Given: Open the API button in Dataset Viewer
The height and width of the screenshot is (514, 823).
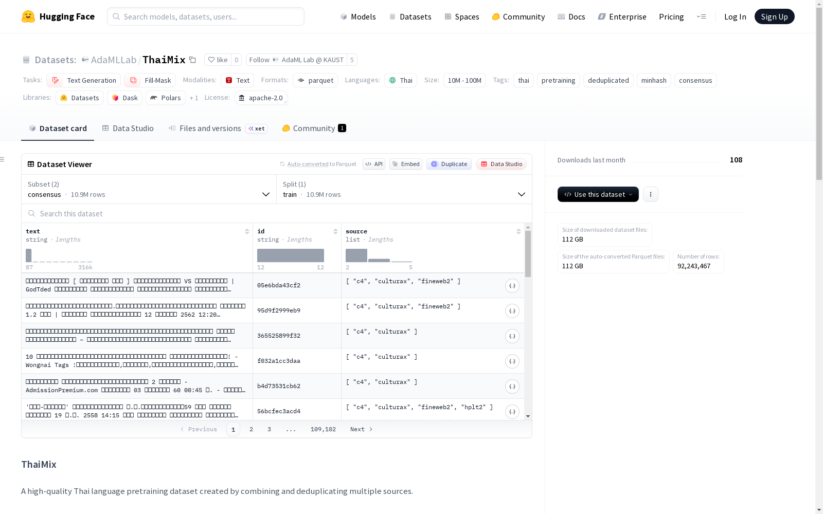Looking at the screenshot, I should [x=374, y=164].
